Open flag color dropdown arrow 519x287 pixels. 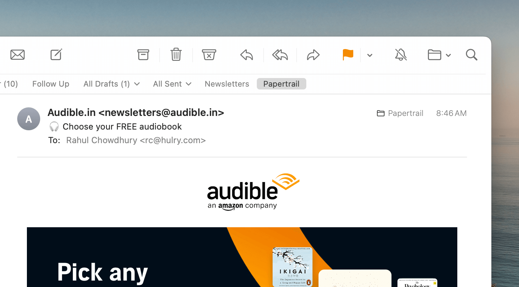(x=370, y=55)
